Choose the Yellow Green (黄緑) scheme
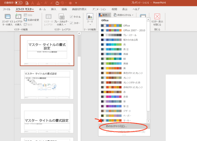Screen dimensions: 197x141 point(122,63)
